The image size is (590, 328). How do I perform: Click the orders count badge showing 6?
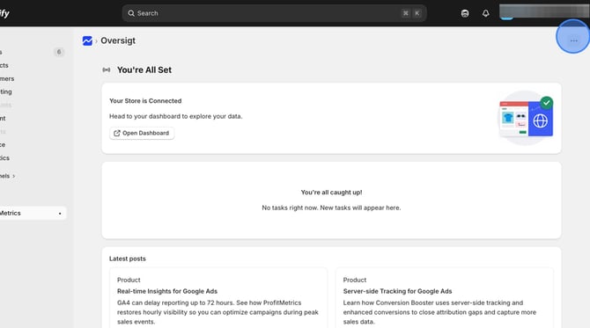pyautogui.click(x=59, y=52)
